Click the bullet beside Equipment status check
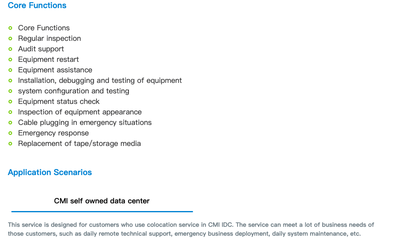Viewport: 401px width, 245px height. click(x=10, y=101)
